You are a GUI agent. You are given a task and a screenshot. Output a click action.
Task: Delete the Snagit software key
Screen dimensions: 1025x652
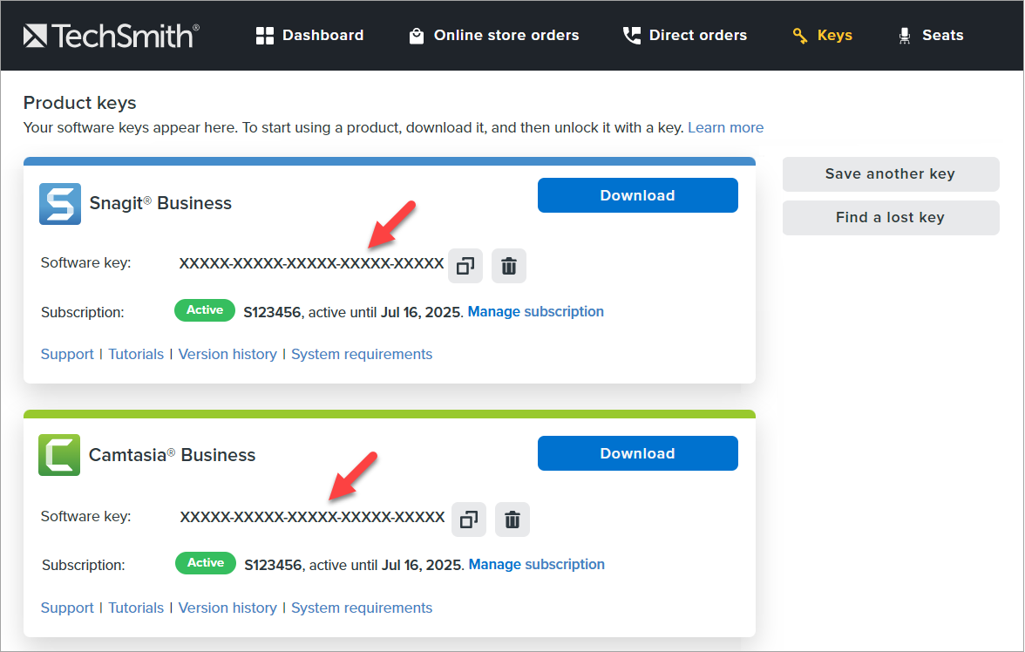(x=509, y=266)
